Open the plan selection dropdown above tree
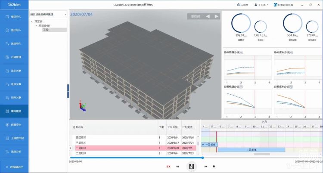This screenshot has height=173, width=323. pyautogui.click(x=48, y=14)
